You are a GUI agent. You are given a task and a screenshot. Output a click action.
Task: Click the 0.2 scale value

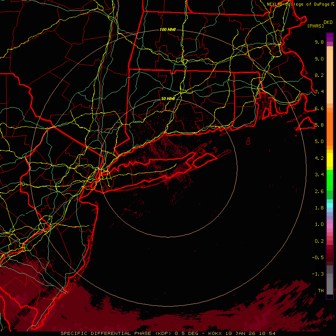pos(319,241)
